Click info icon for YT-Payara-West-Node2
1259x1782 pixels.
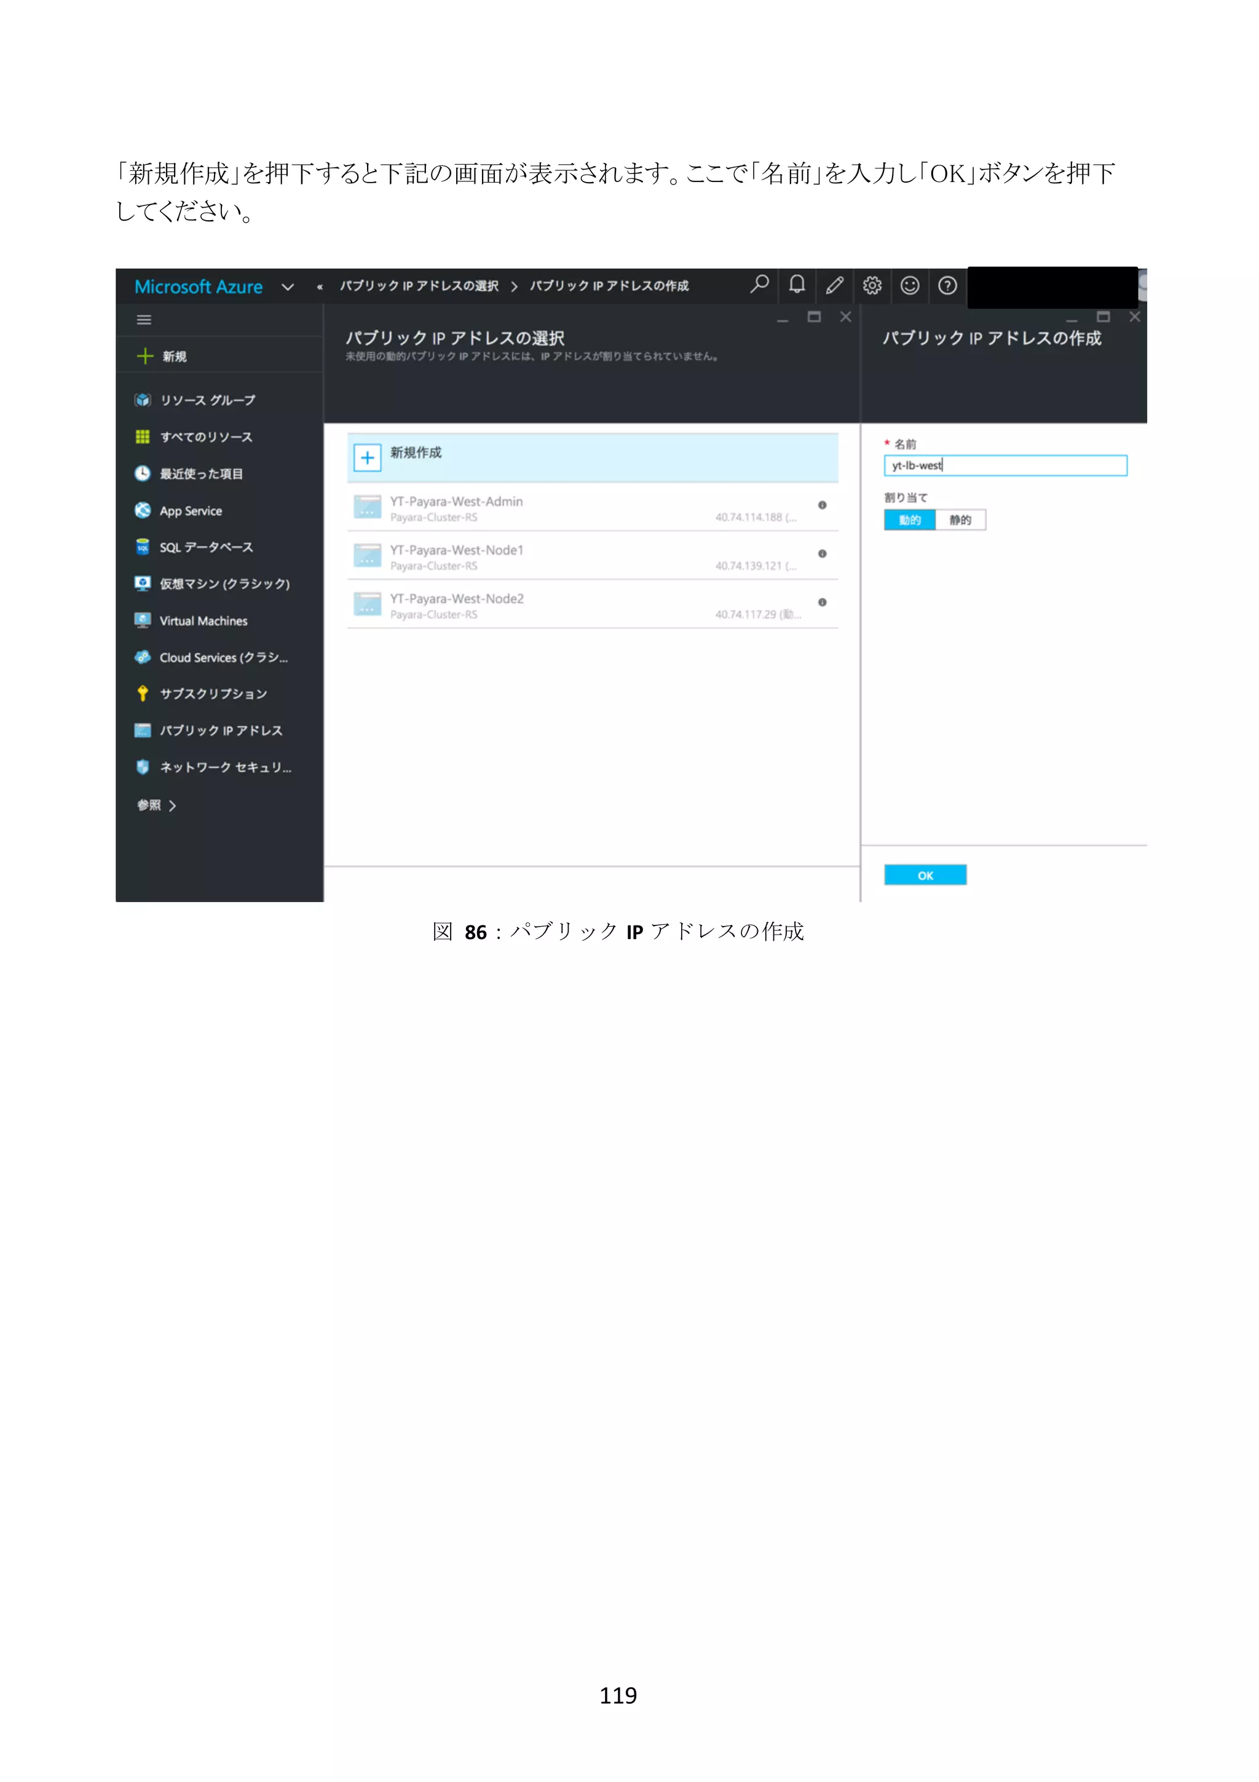(823, 602)
